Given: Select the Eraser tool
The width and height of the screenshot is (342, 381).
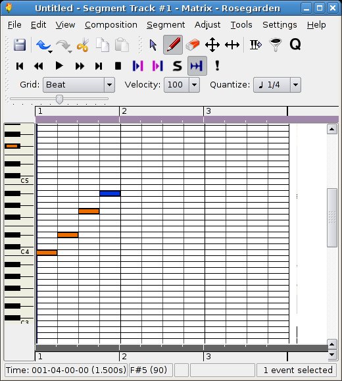Looking at the screenshot, I should (192, 45).
